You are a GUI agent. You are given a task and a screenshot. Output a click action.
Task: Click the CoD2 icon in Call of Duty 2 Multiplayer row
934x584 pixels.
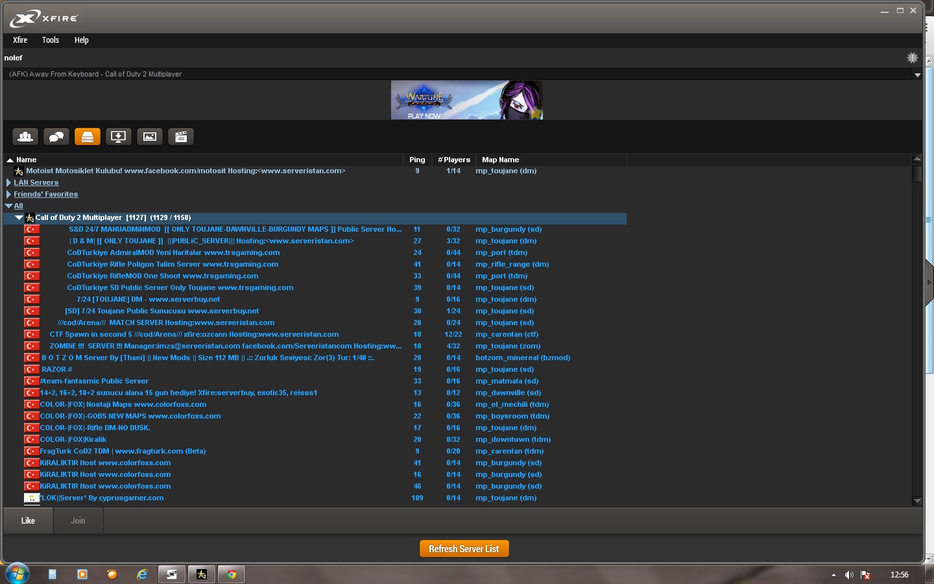click(30, 218)
